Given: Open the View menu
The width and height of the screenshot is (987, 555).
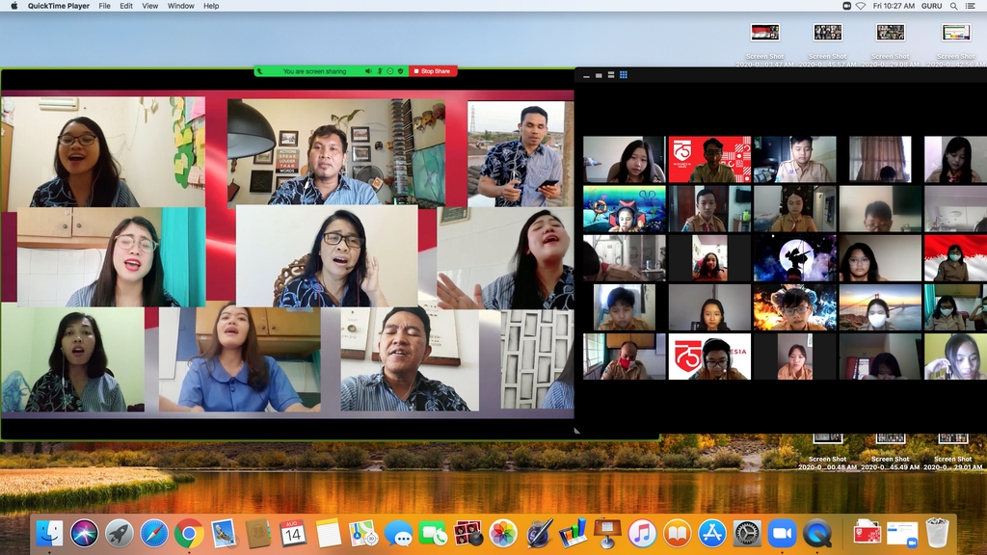Looking at the screenshot, I should click(150, 6).
